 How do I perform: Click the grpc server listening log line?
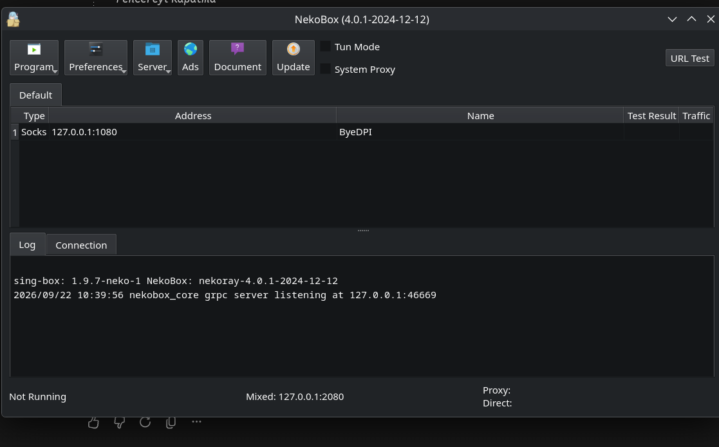click(x=225, y=295)
